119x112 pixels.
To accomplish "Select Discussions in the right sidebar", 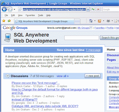I will click(113, 55).
